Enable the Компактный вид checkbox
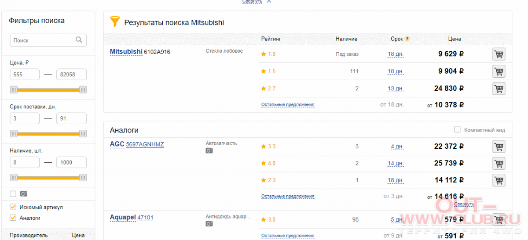 point(457,129)
